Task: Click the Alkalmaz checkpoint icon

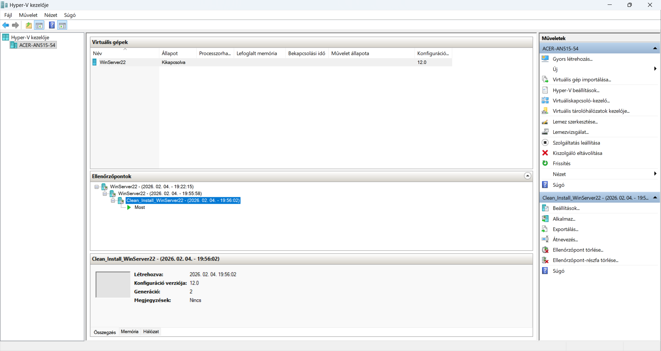Action: [545, 219]
